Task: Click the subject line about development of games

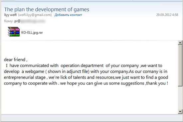Action: [x=47, y=9]
